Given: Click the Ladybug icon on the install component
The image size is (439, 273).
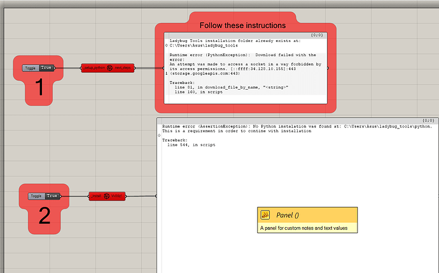Looking at the screenshot, I should (106, 197).
